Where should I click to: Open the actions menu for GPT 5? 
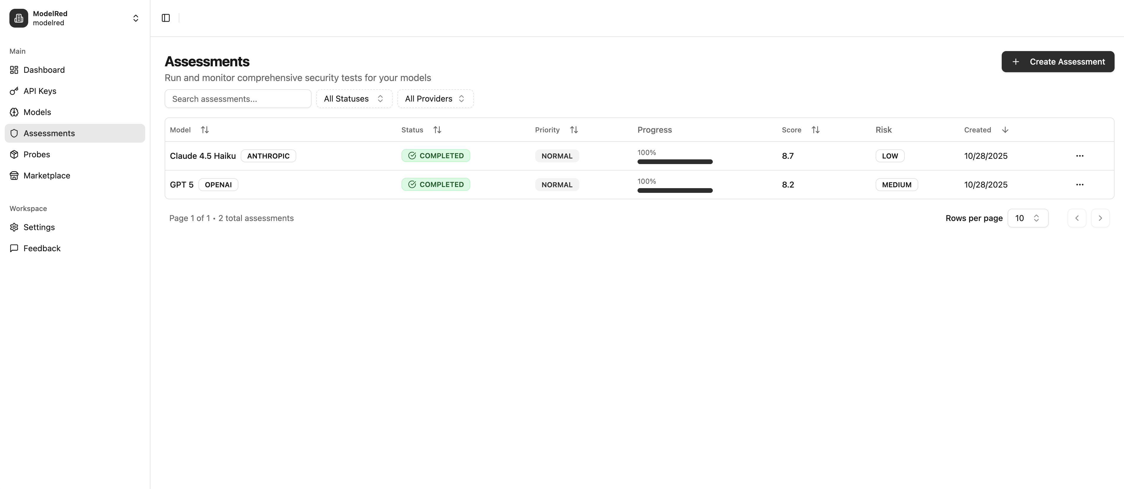click(1080, 184)
